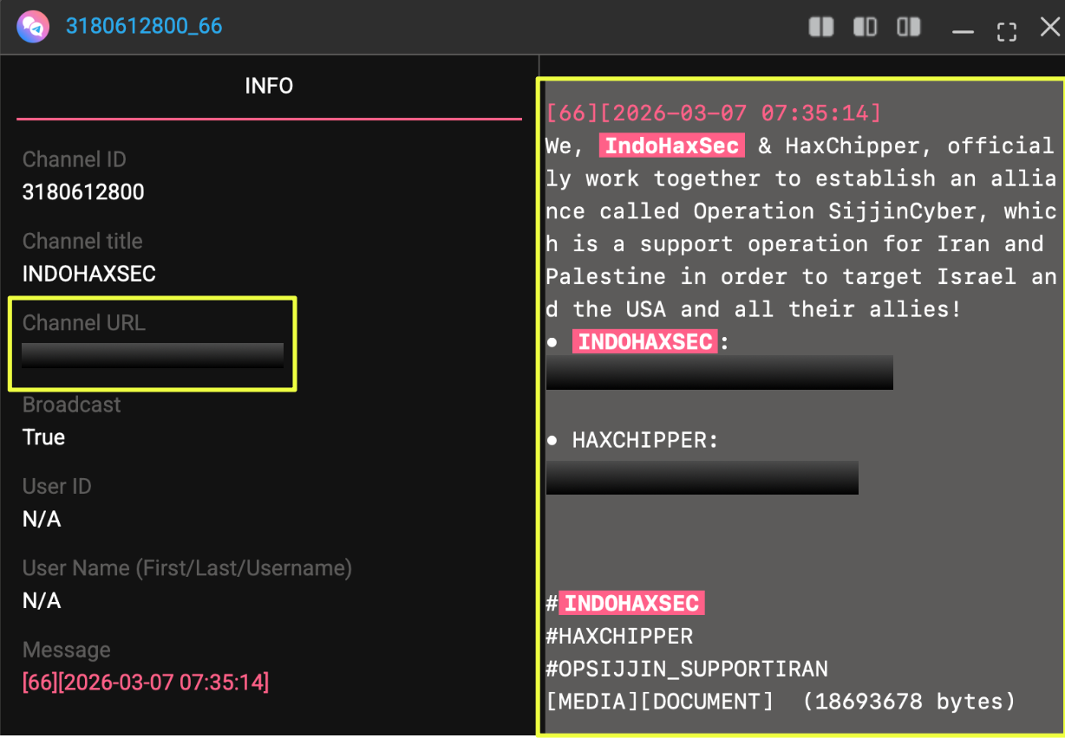1065x738 pixels.
Task: Open the redacted link under HAXCHIPPER bullet
Action: (x=702, y=477)
